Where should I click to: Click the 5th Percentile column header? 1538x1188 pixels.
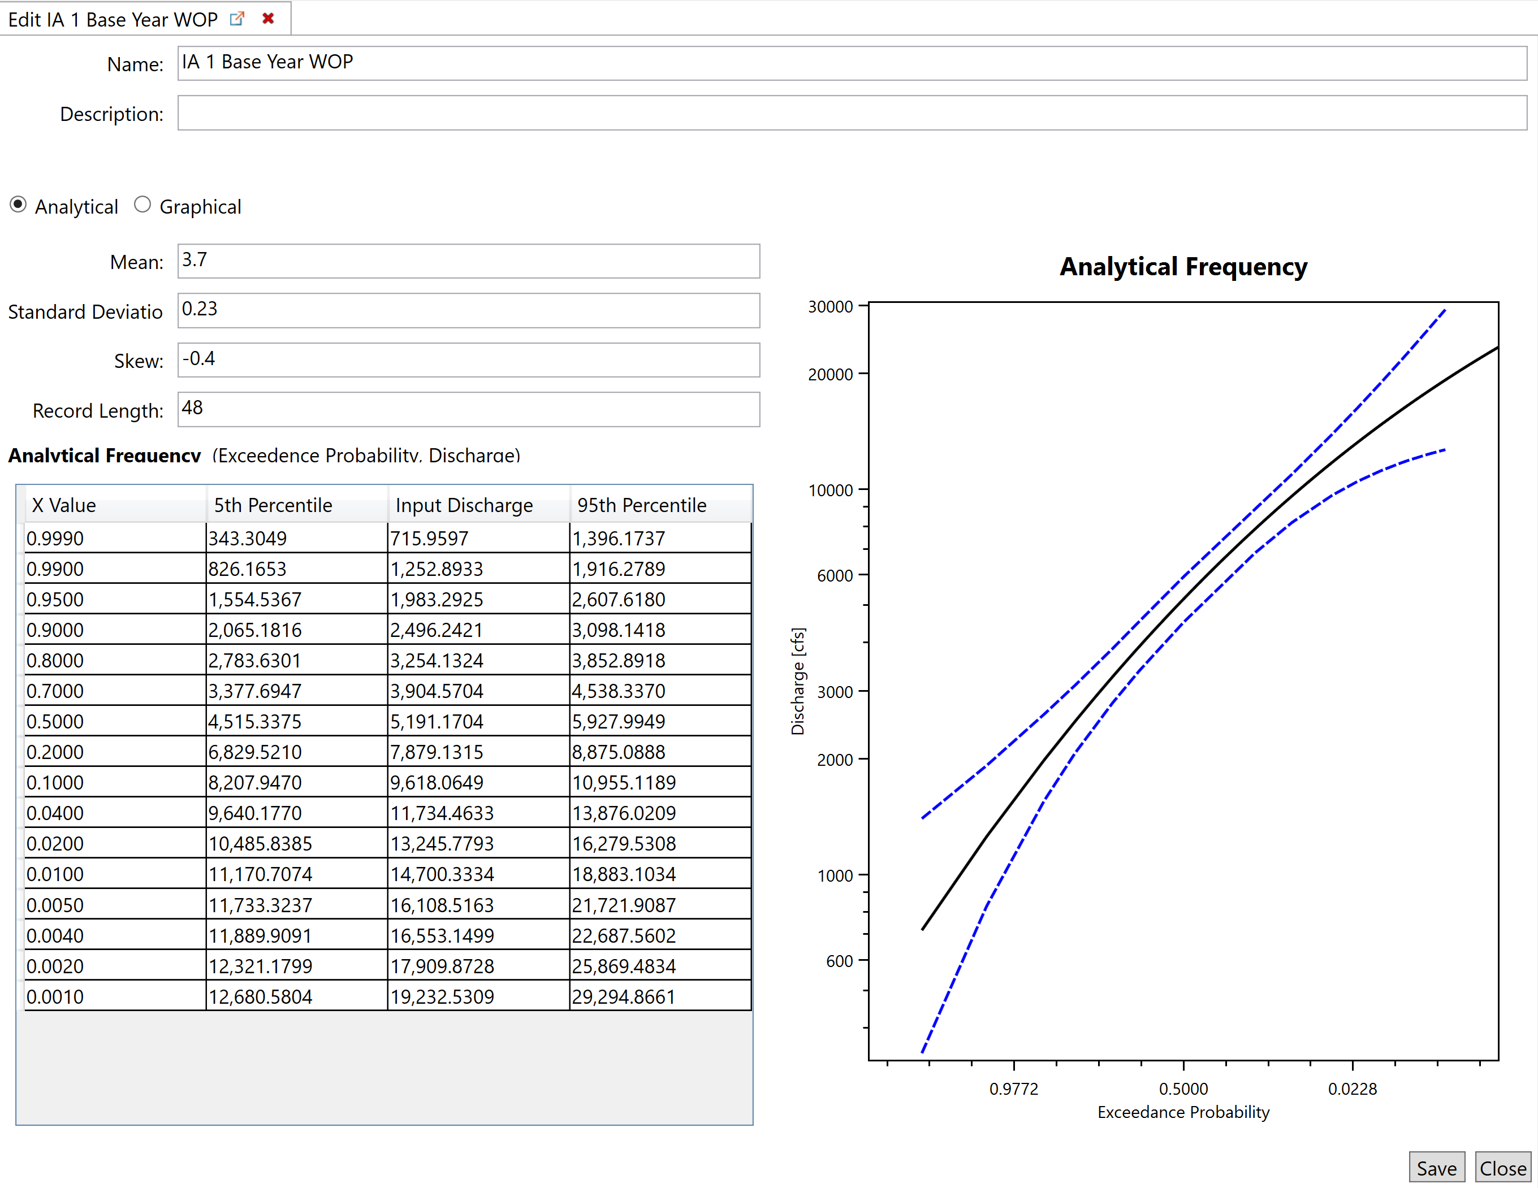[x=297, y=505]
